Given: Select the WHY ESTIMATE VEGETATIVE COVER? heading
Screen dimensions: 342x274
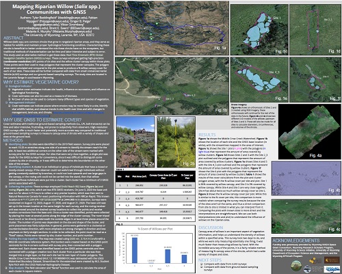Looking at the screenshot, I should pyautogui.click(x=41, y=82).
